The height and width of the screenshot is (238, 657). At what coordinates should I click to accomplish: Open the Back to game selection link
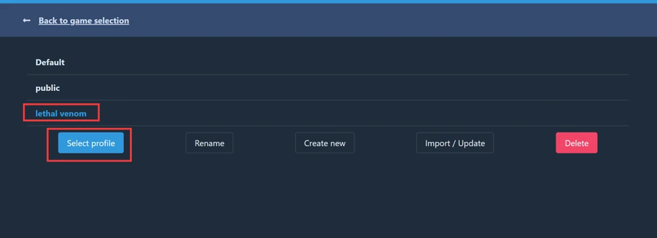click(84, 21)
